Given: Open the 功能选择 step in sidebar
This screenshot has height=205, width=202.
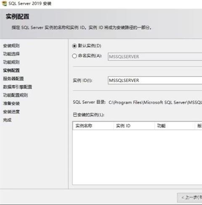Looking at the screenshot, I should coord(11,54).
